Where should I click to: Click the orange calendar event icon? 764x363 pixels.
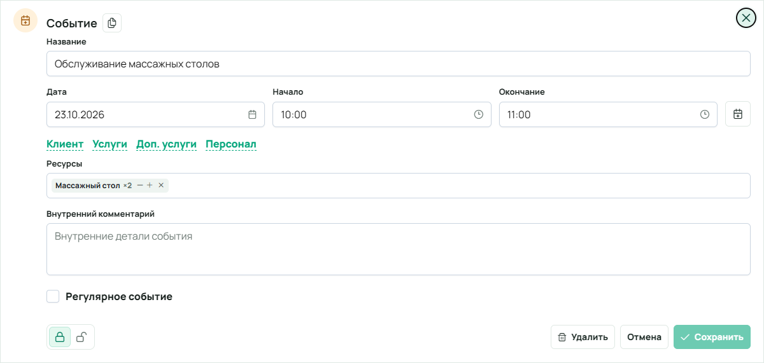pyautogui.click(x=25, y=20)
